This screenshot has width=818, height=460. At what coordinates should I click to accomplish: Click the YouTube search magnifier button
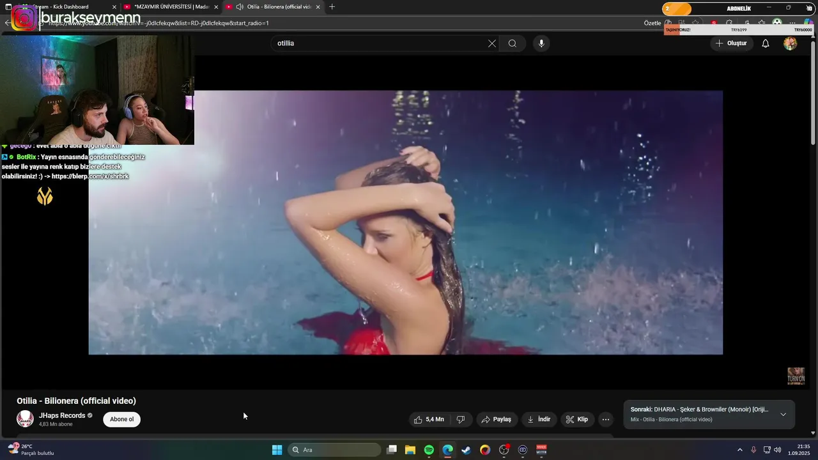tap(513, 43)
